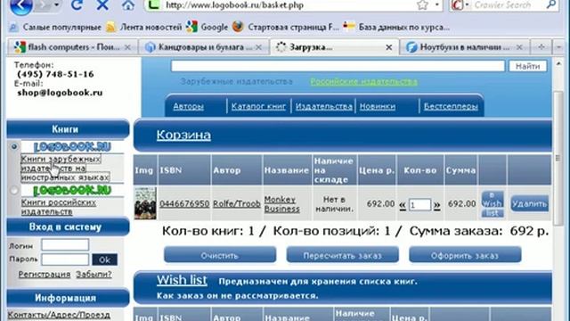Click the blue Logobook.ru logo

(72, 146)
